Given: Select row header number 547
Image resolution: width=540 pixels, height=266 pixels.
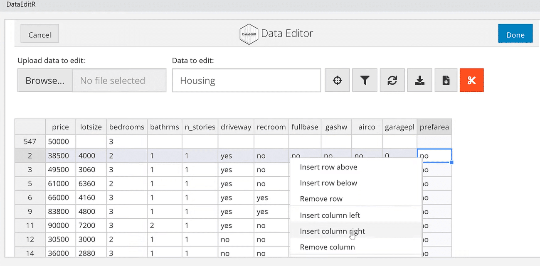Looking at the screenshot, I should point(30,142).
